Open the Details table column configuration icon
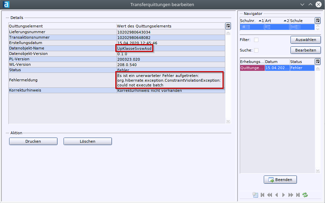The image size is (325, 203). pyautogui.click(x=228, y=26)
